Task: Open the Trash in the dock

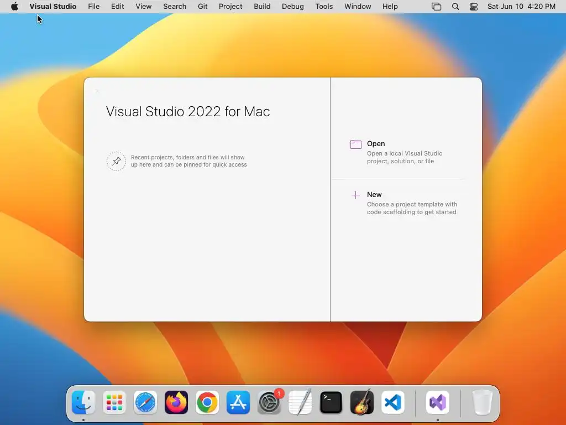Action: point(482,402)
